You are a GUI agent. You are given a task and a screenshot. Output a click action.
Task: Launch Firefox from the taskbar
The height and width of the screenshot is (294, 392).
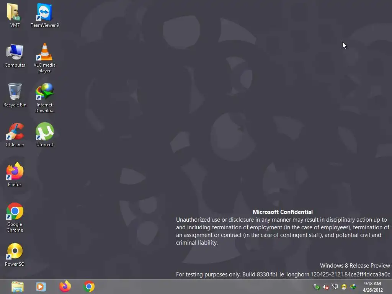(65, 286)
